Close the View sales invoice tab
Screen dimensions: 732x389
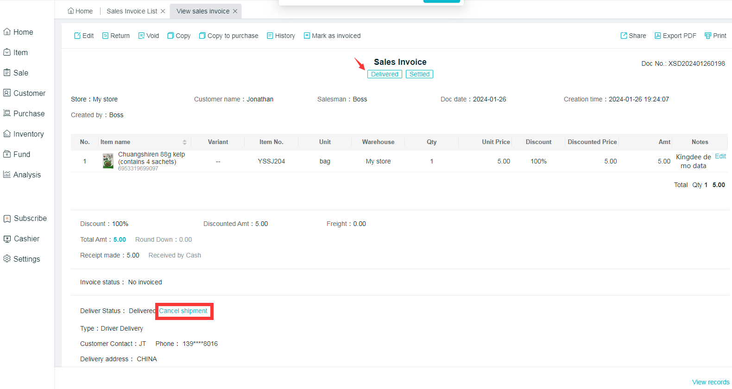click(x=235, y=11)
